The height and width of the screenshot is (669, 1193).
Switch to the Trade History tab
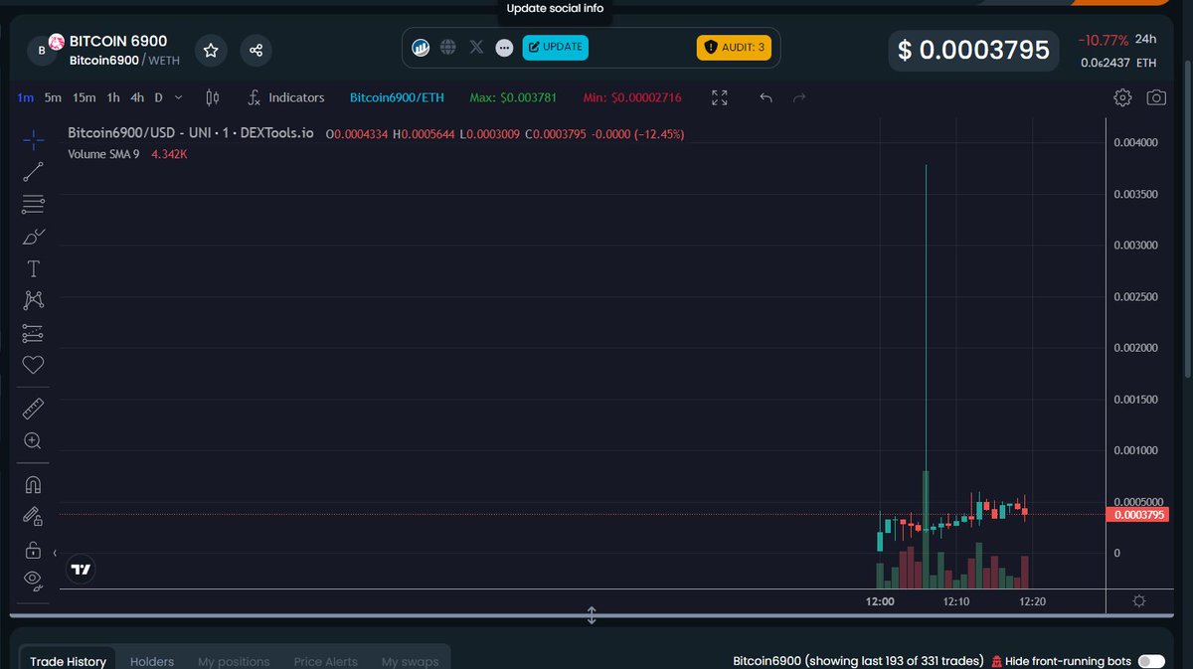pos(68,661)
